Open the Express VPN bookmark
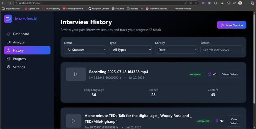Image resolution: width=256 pixels, height=129 pixels. point(32,9)
